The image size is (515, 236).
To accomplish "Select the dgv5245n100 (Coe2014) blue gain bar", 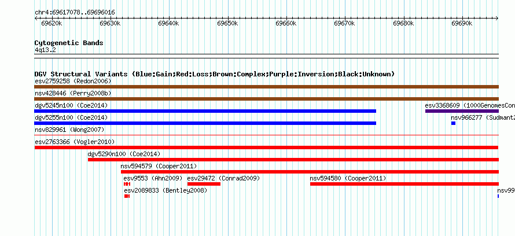I will click(205, 111).
